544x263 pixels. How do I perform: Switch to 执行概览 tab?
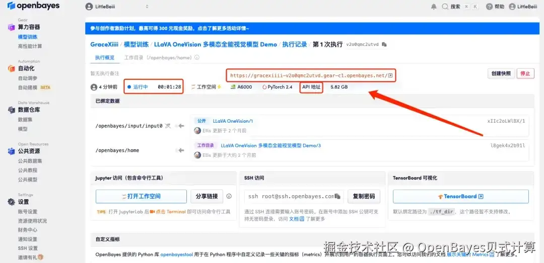click(x=105, y=57)
